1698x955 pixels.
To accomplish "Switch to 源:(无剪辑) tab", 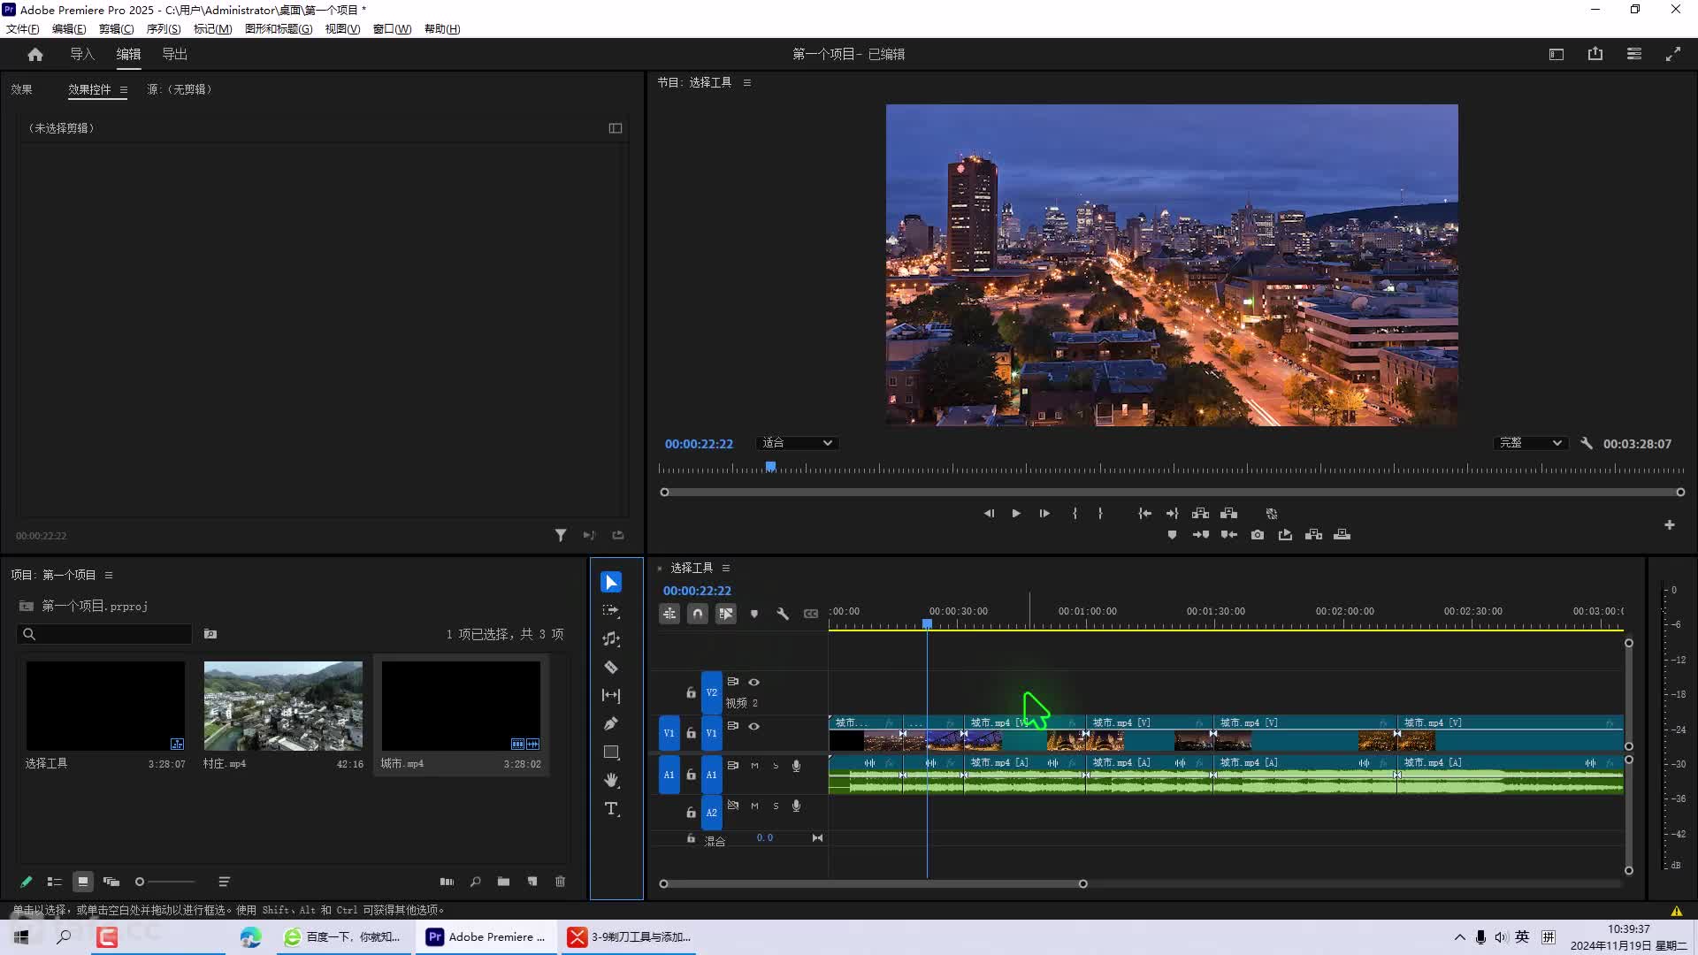I will click(180, 89).
